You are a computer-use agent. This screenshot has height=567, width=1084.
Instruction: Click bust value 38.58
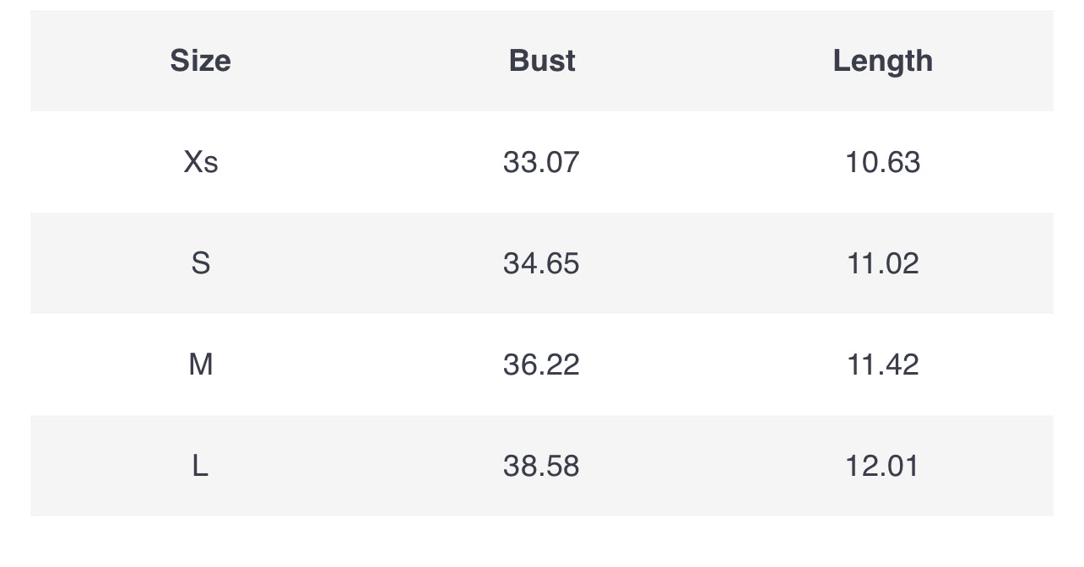coord(541,466)
